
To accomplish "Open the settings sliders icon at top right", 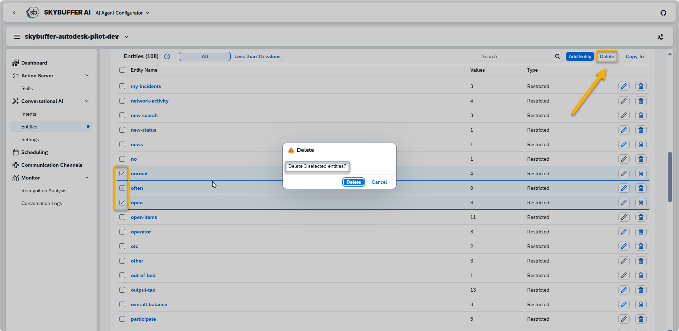I will tap(660, 37).
